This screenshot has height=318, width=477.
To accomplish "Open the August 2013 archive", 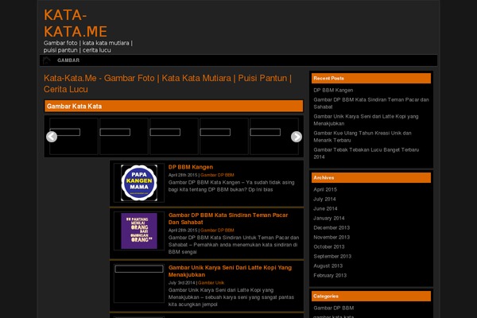I will [x=328, y=266].
